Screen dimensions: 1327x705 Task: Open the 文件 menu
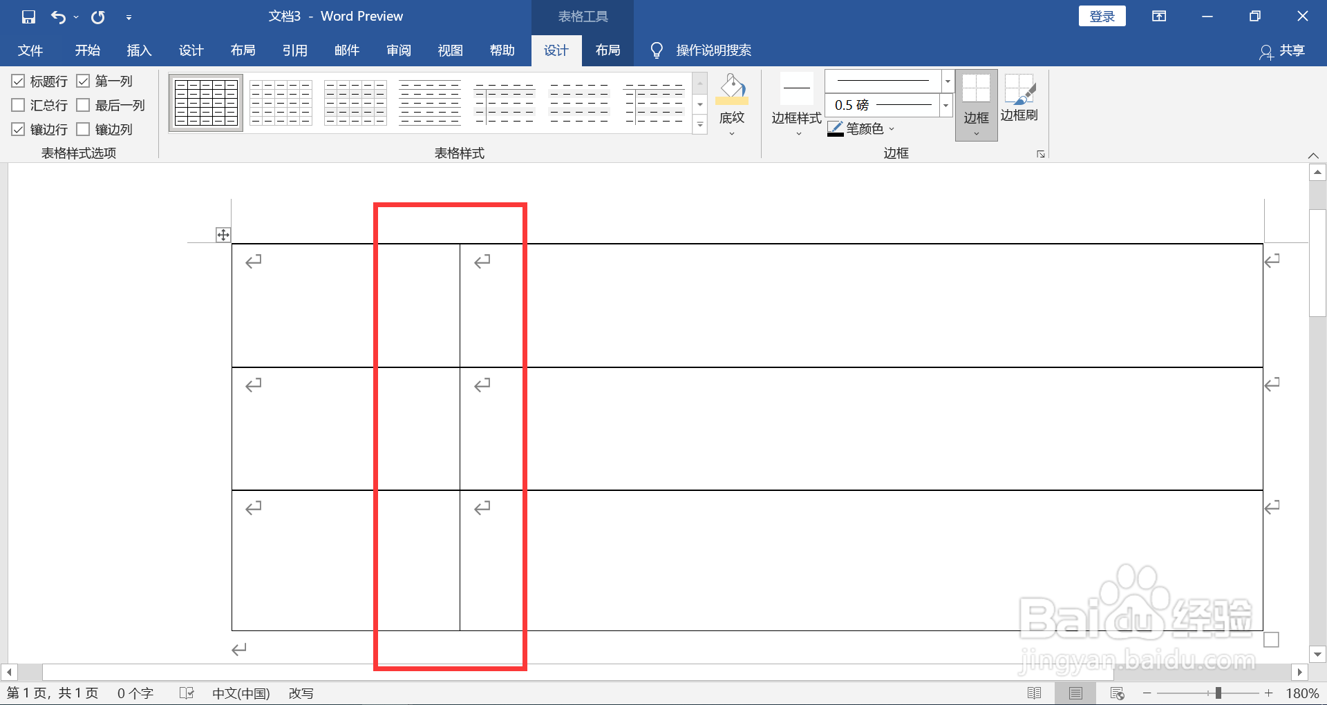click(30, 50)
